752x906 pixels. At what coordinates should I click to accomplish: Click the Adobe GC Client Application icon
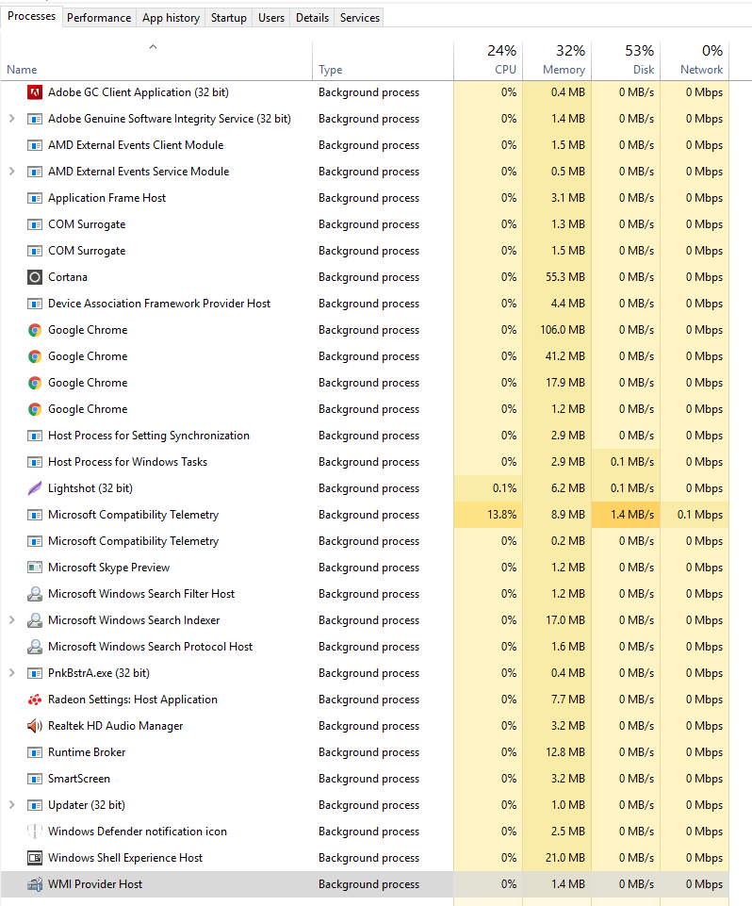tap(35, 92)
